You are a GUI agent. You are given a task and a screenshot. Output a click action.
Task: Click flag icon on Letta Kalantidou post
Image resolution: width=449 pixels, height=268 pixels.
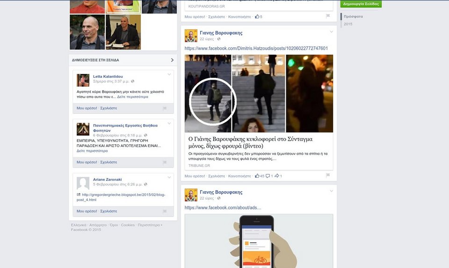[x=165, y=108]
